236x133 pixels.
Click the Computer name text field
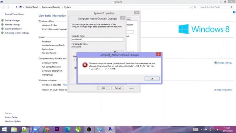pos(97,40)
